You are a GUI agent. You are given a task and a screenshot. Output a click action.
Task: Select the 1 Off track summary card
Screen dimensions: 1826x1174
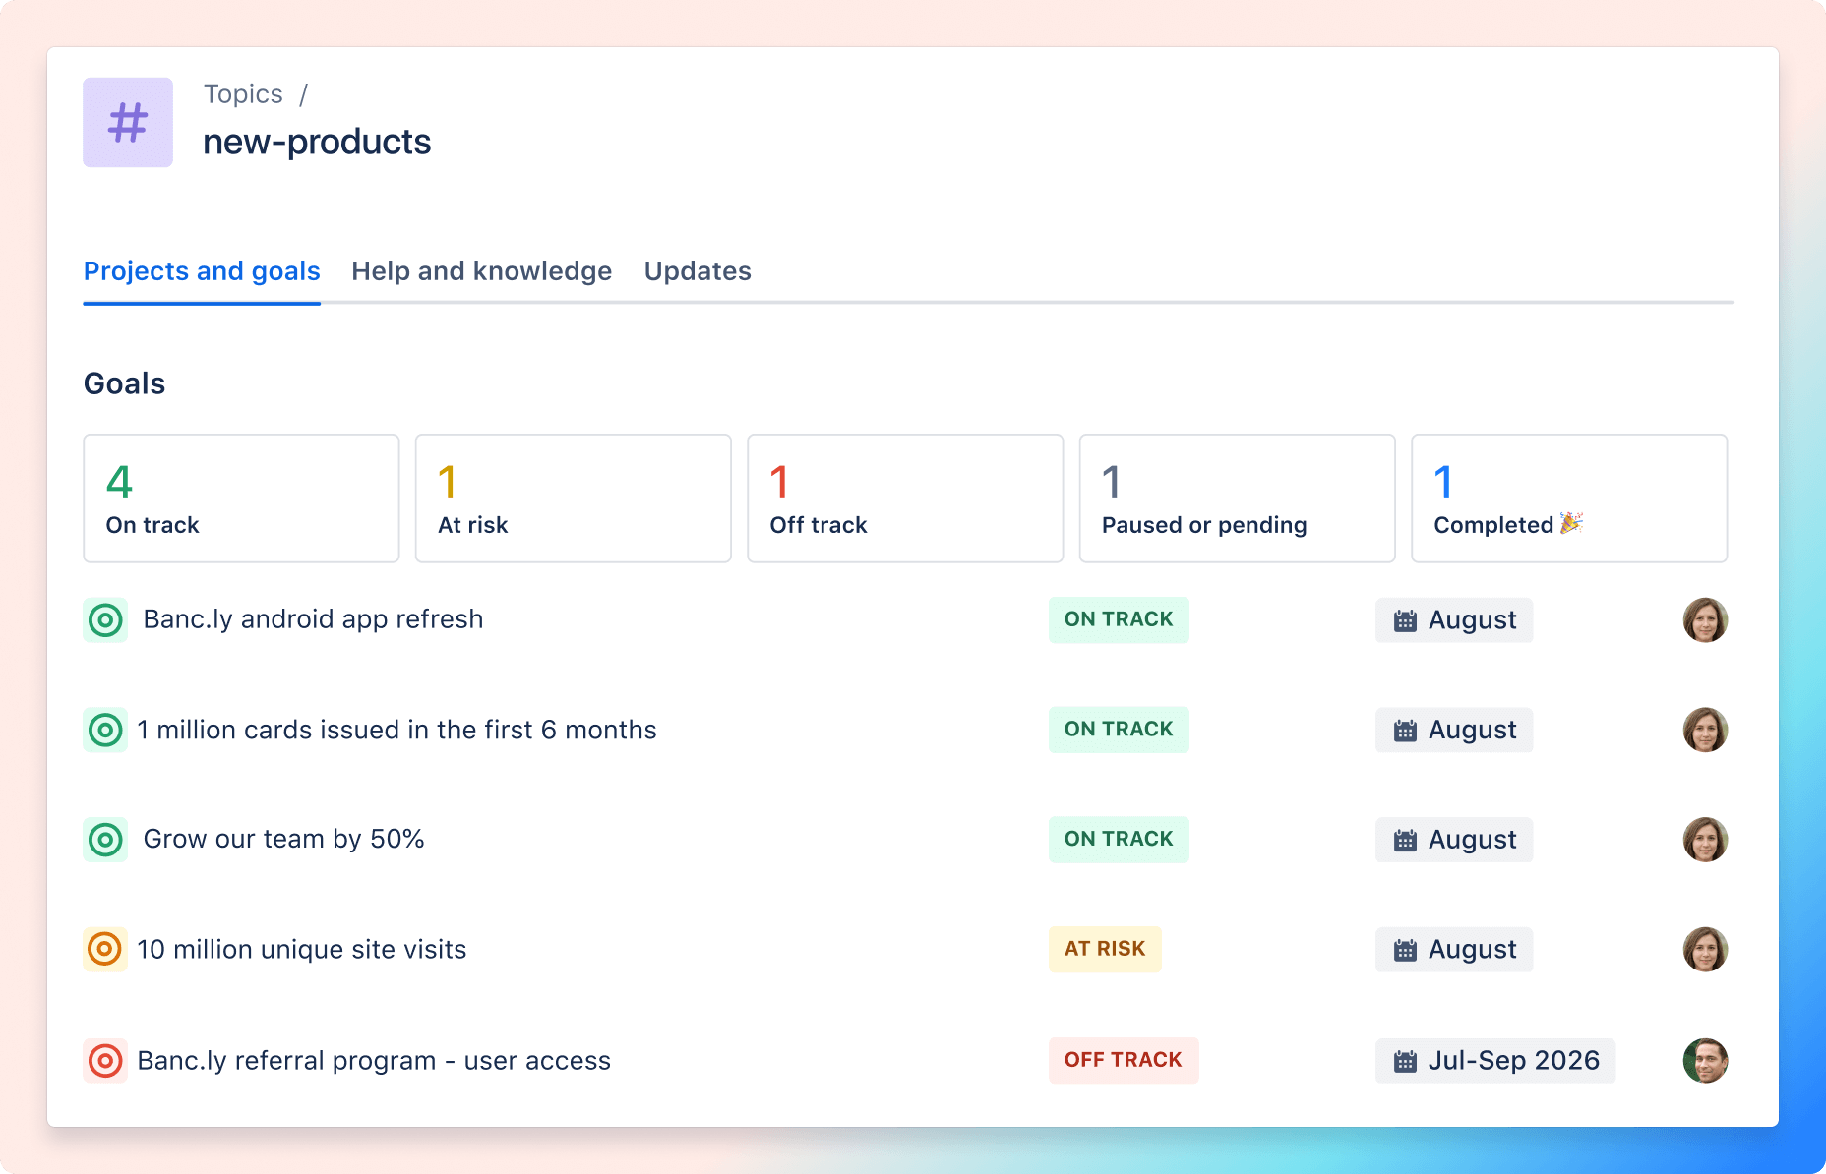(904, 499)
